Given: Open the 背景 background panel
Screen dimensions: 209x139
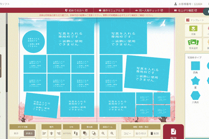Looking at the screenshot, I should 193,31.
